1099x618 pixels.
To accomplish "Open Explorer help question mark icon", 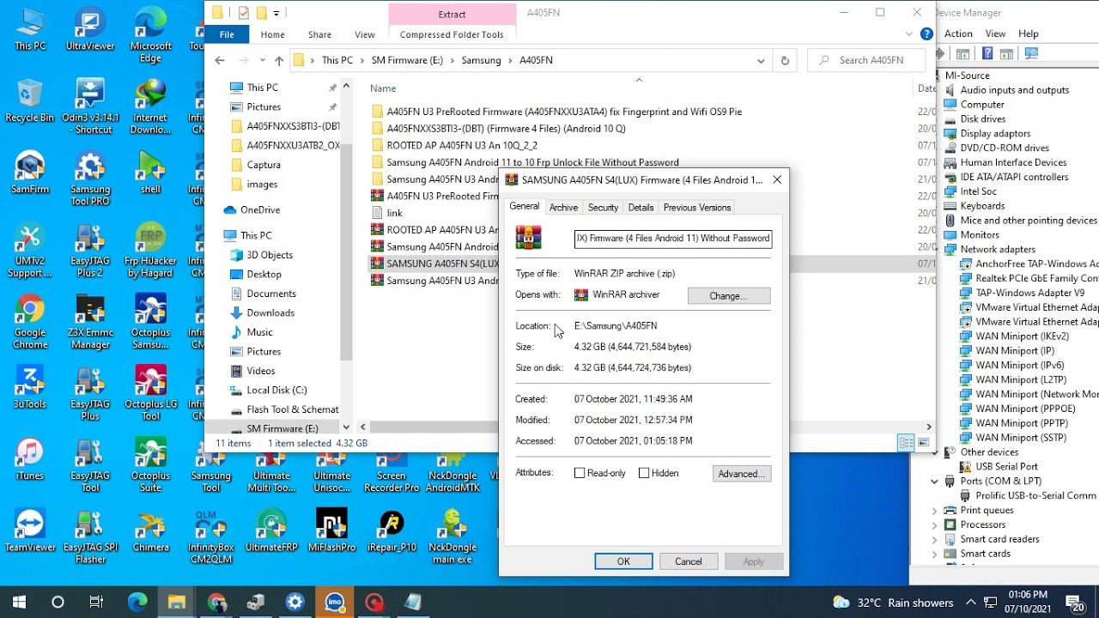I will tap(926, 34).
